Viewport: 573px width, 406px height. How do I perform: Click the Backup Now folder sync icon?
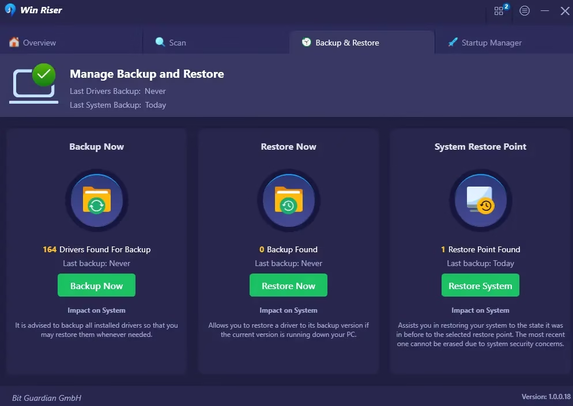tap(96, 200)
